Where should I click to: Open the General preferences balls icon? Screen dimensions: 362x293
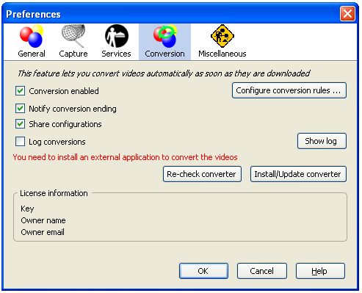click(x=32, y=36)
